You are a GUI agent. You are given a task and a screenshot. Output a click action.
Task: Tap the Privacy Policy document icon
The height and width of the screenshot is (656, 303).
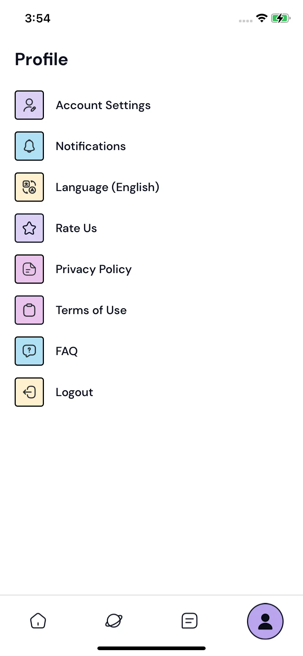pos(29,269)
